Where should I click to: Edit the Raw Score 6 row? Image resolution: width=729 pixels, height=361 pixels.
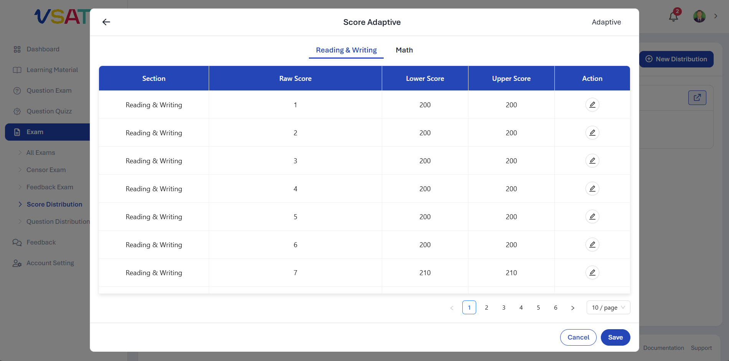[x=592, y=244]
